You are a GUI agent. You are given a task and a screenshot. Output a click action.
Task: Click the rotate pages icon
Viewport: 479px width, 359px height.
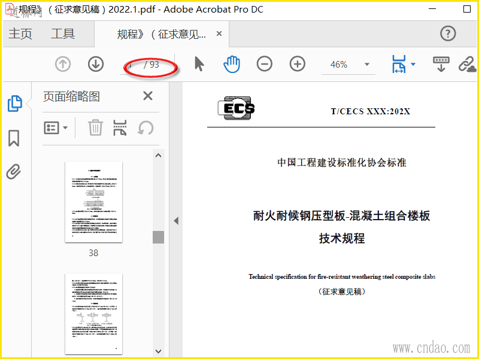pyautogui.click(x=145, y=128)
